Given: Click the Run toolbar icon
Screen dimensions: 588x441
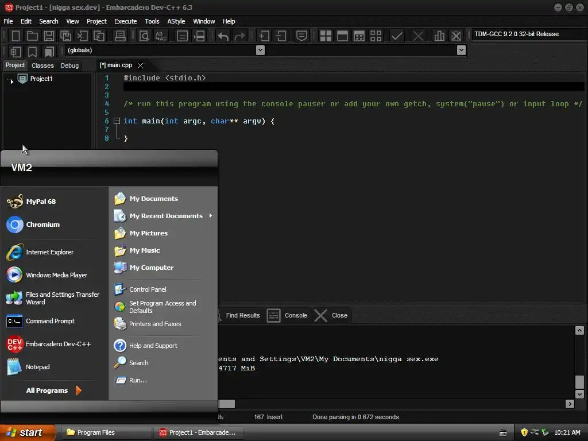Looking at the screenshot, I should click(342, 36).
